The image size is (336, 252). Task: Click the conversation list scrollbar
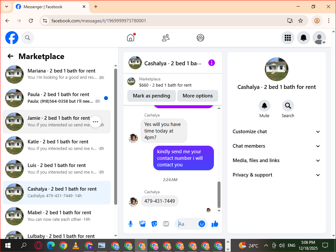(x=116, y=136)
